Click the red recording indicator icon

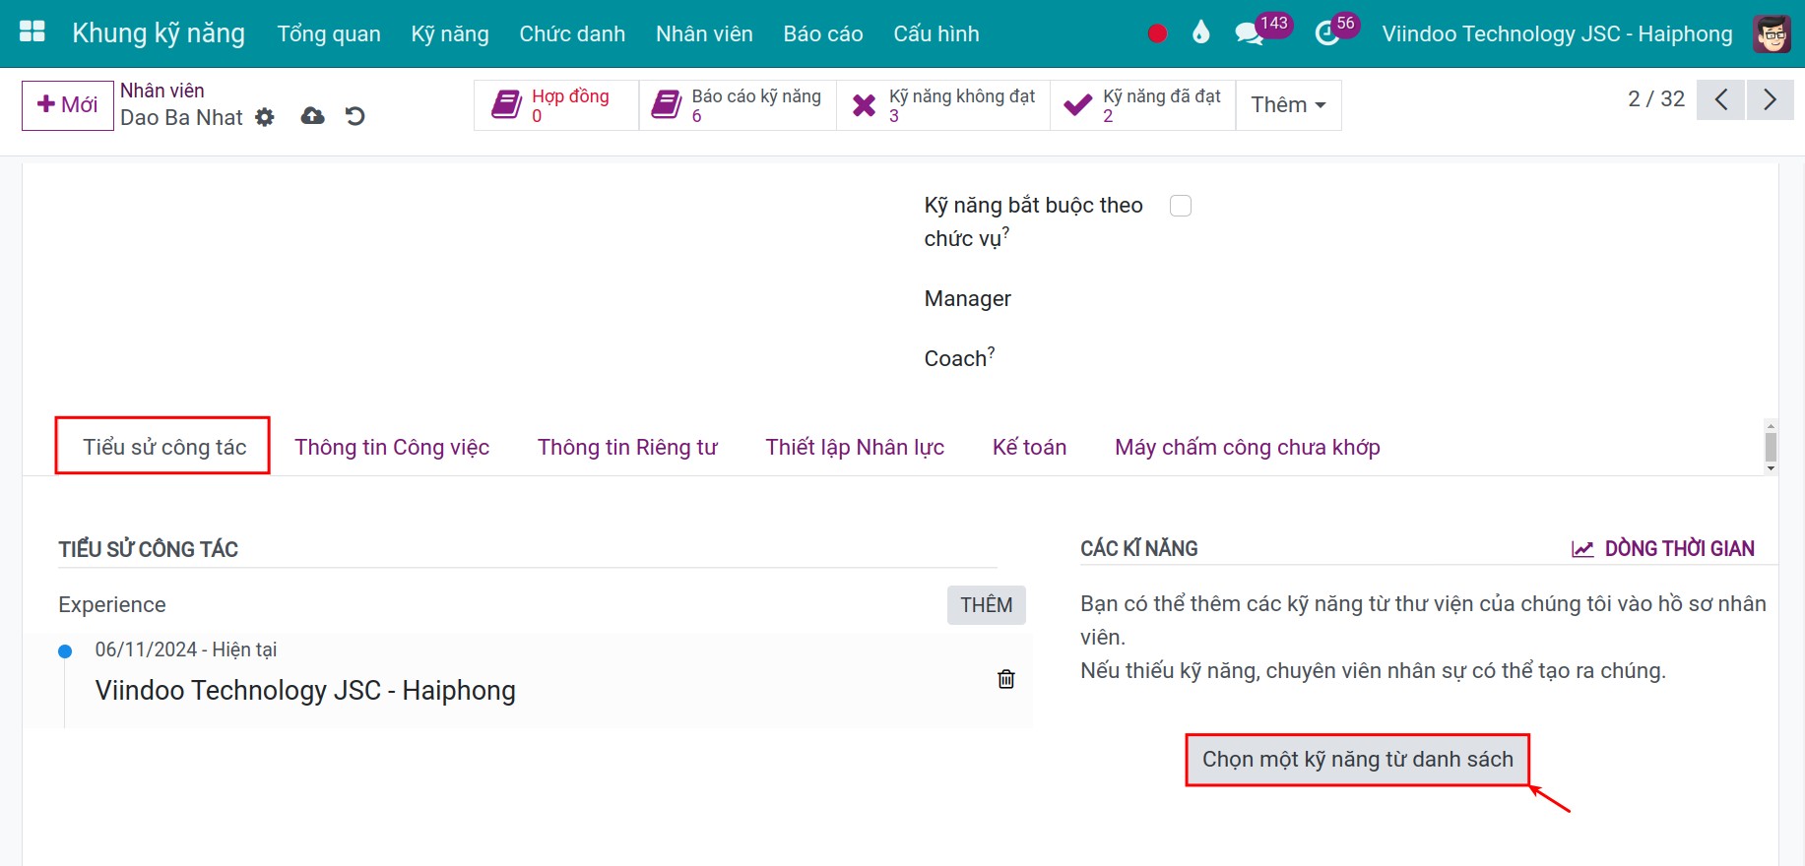(x=1157, y=33)
